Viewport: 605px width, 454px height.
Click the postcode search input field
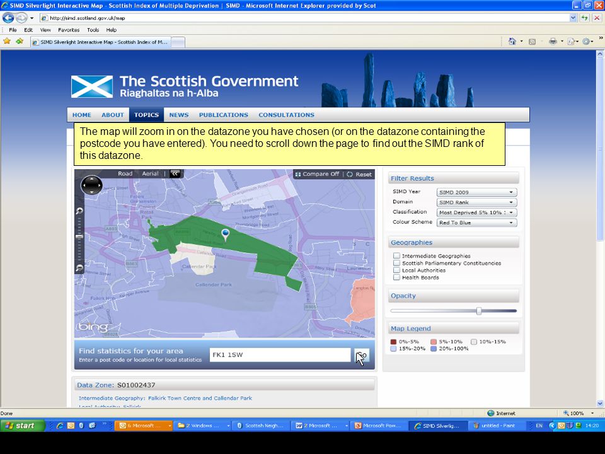coord(280,355)
